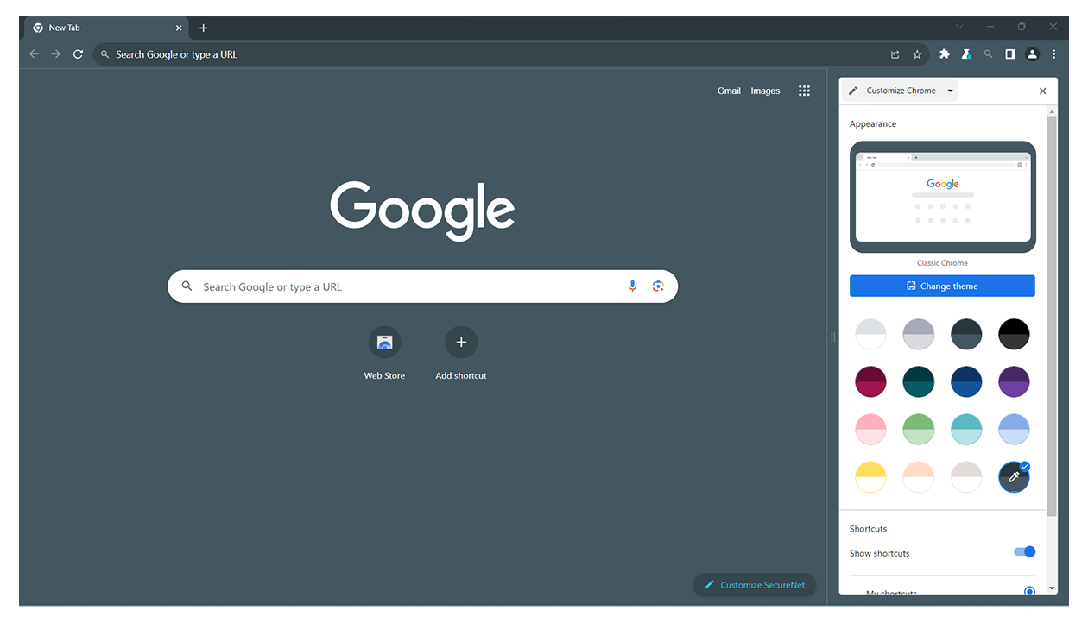Choose the light aqua color swatch
Image resolution: width=1088 pixels, height=623 pixels.
(966, 430)
